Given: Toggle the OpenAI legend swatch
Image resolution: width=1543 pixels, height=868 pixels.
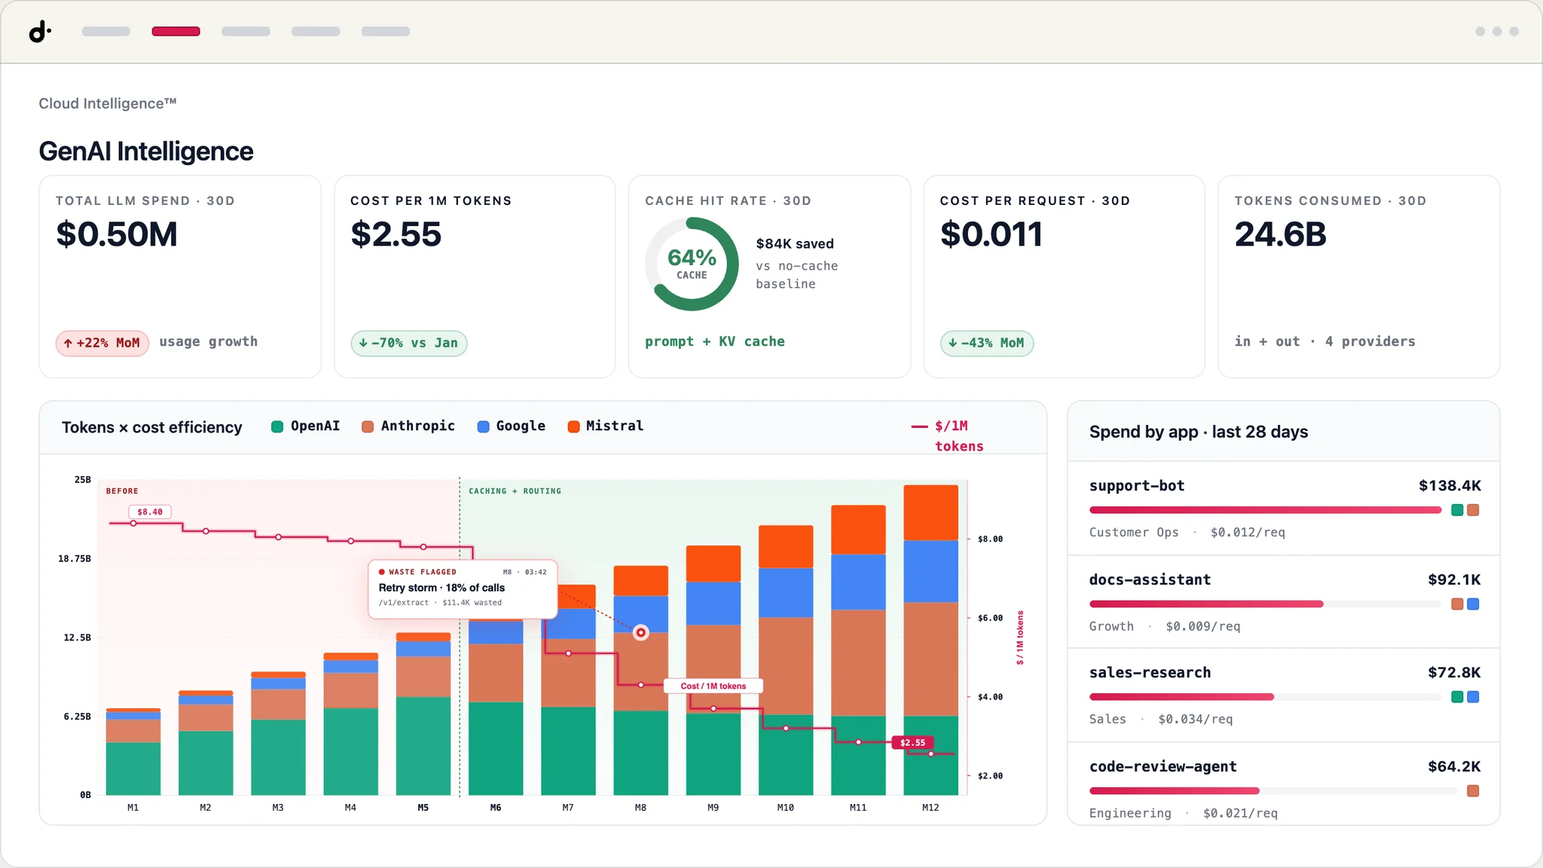Looking at the screenshot, I should [x=277, y=426].
